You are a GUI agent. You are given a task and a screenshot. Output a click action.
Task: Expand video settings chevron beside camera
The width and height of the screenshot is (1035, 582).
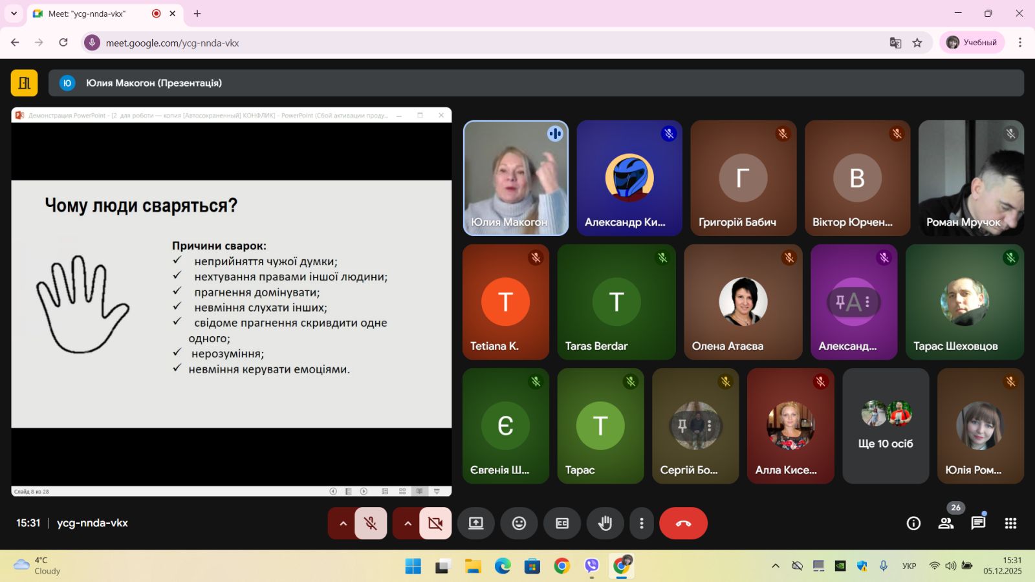pyautogui.click(x=408, y=523)
